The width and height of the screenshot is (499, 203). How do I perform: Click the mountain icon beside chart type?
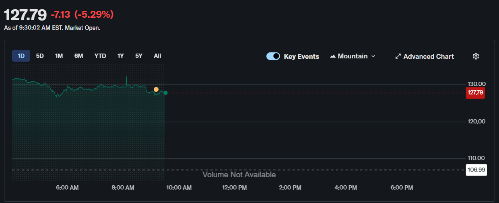tap(333, 56)
